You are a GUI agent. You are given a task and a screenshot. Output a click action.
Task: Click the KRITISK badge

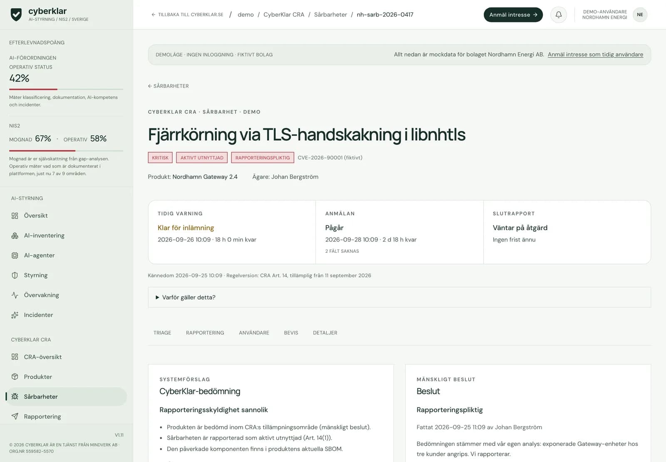coord(160,158)
